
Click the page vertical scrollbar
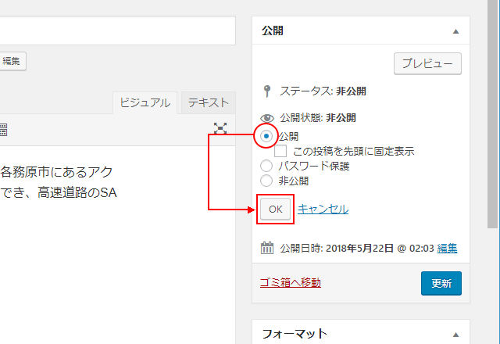[493, 114]
